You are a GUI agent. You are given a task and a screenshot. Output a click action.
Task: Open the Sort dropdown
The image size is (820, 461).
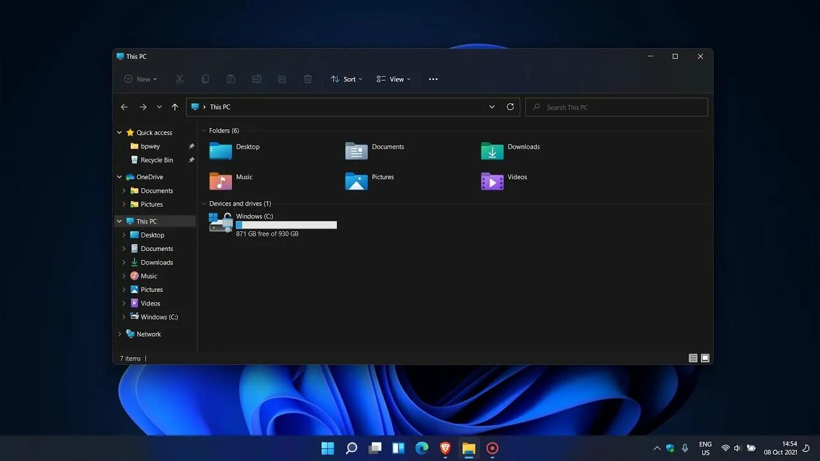tap(347, 79)
